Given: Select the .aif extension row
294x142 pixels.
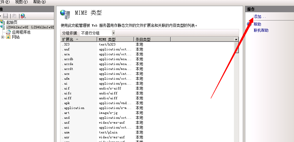Looking at the screenshot, I should pos(147,88).
